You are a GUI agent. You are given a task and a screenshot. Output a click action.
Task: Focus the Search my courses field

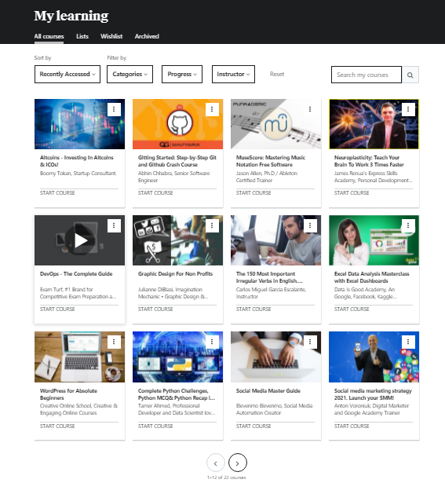click(x=367, y=75)
